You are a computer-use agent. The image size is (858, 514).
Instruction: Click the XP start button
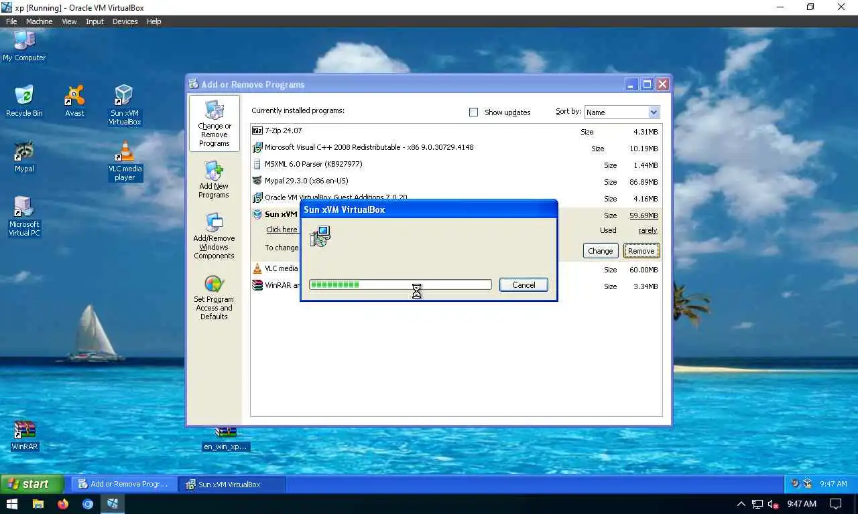click(x=32, y=484)
